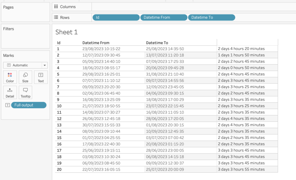The image size is (296, 180).
Task: Click the Datetime To column header
Action: (157, 43)
